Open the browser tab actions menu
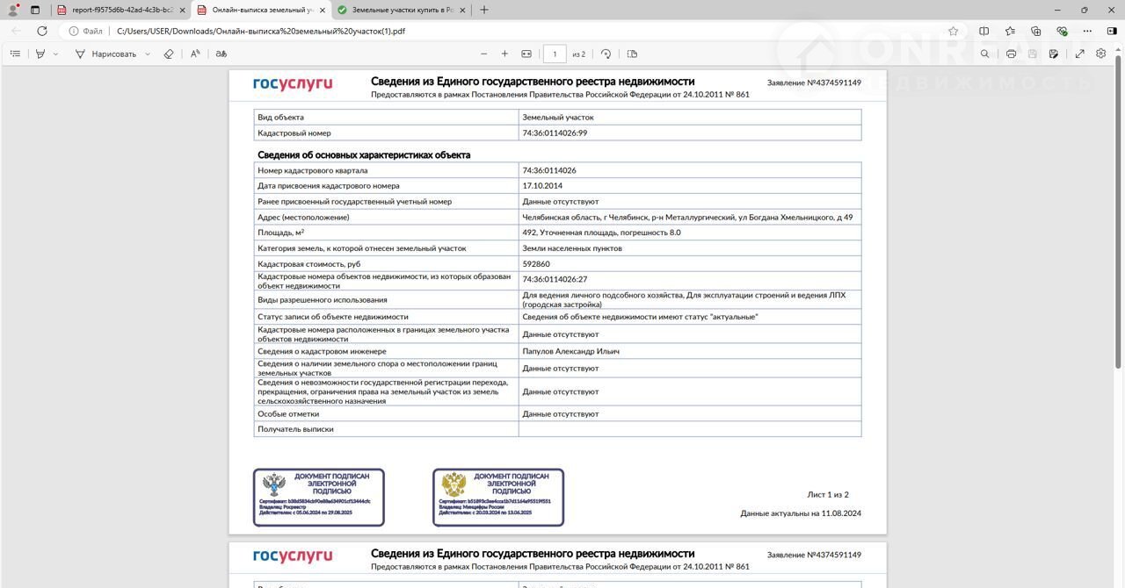Viewport: 1125px width, 588px height. [x=35, y=10]
